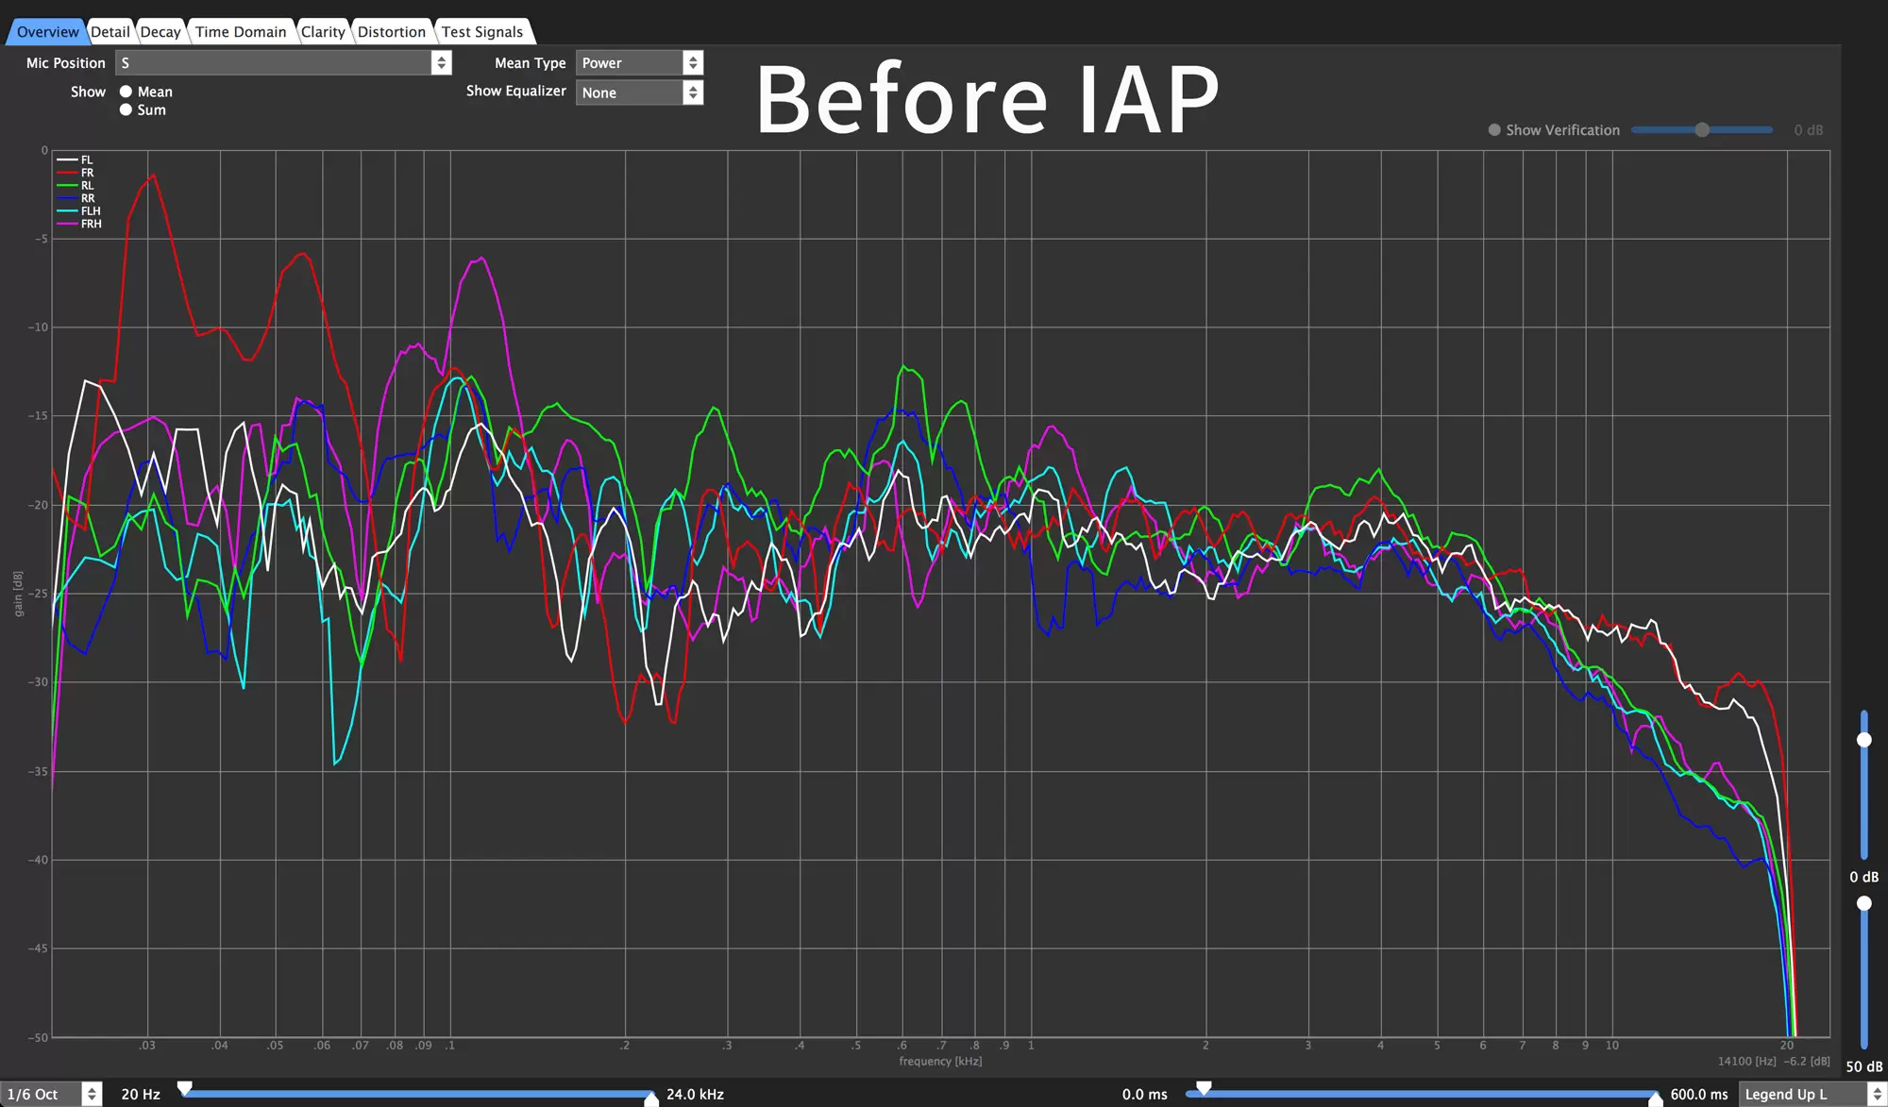Viewport: 1888px width, 1107px height.
Task: Open the Test Signals tab
Action: (x=482, y=32)
